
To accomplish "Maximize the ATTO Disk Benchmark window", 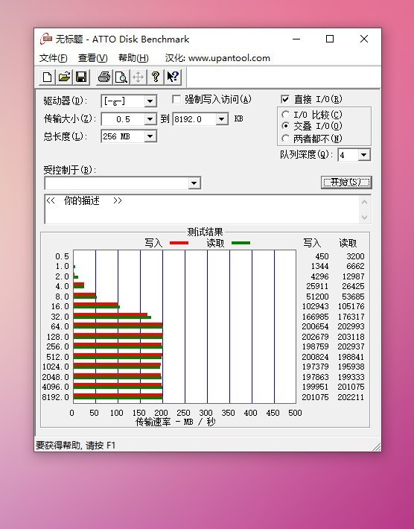I will click(x=330, y=39).
